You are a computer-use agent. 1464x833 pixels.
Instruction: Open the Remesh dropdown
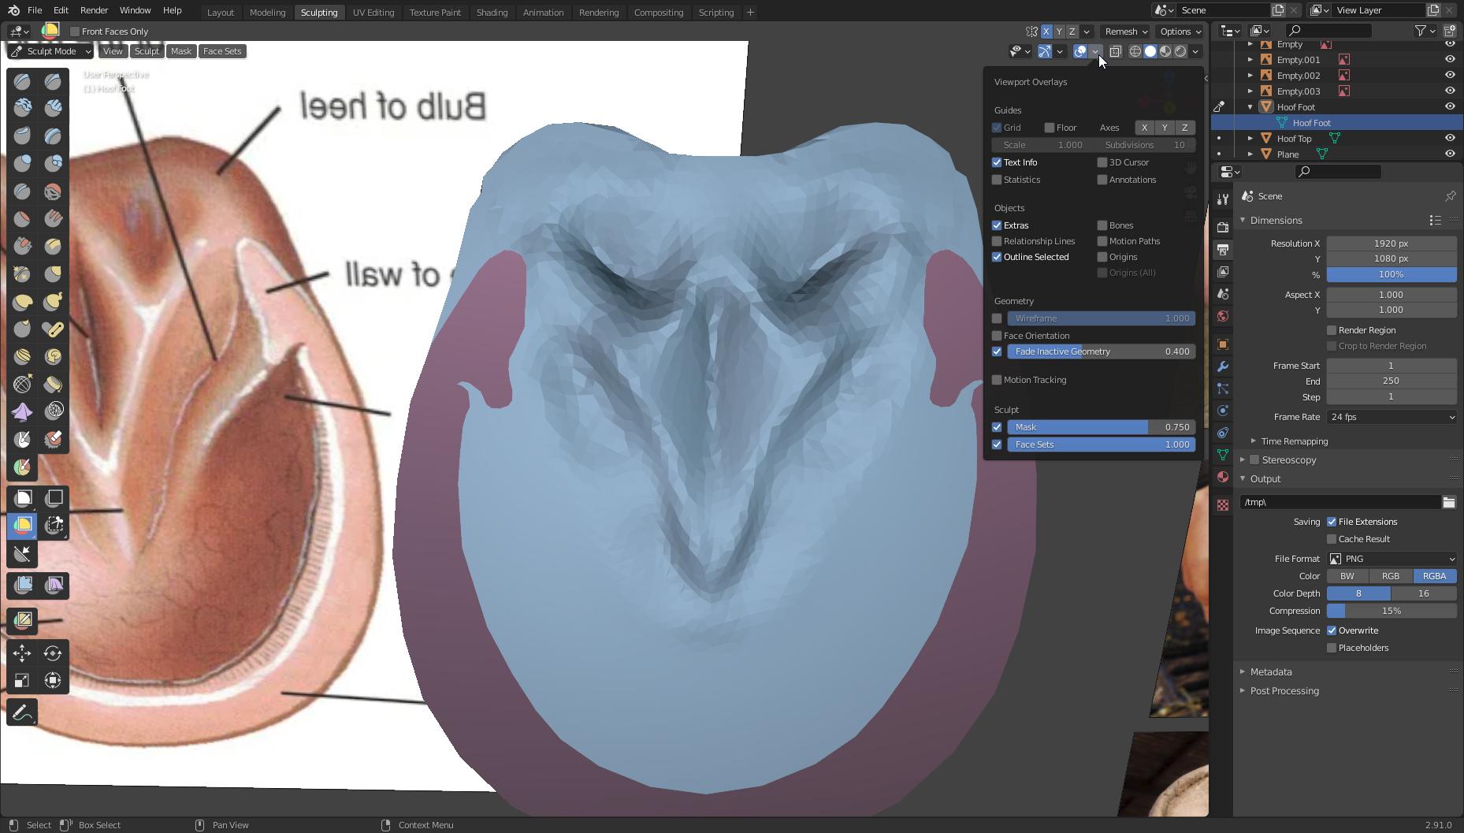tap(1124, 32)
